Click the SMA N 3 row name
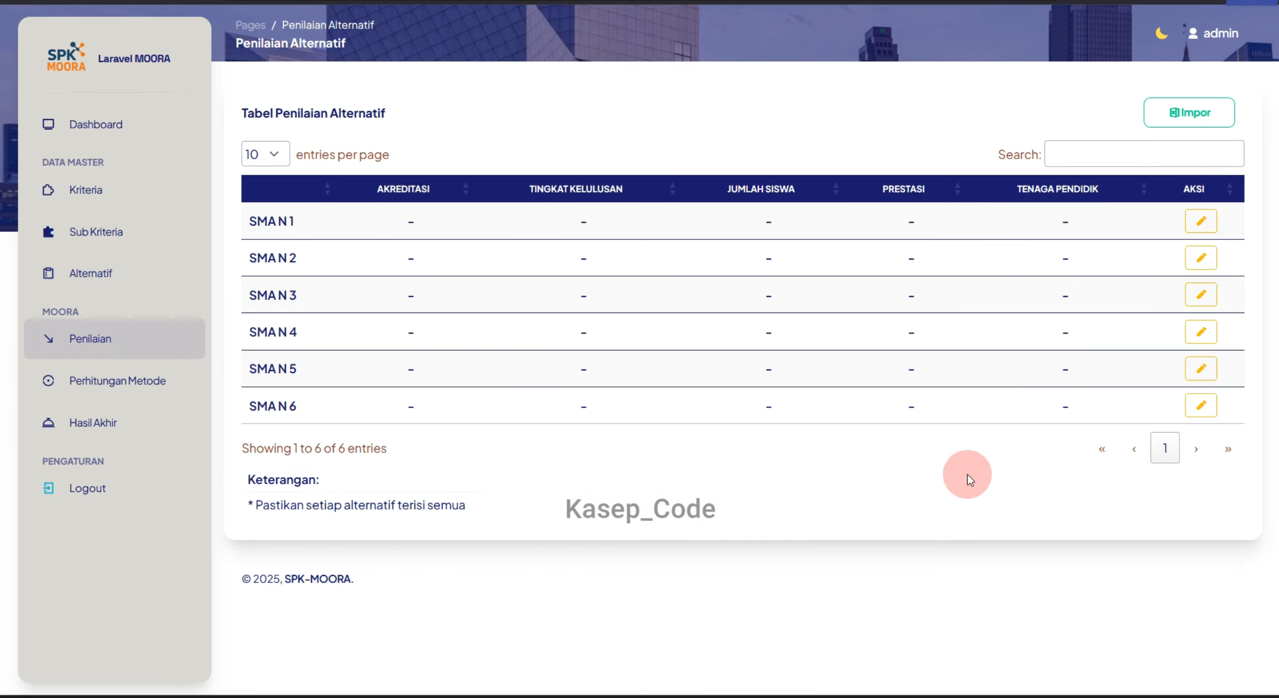This screenshot has width=1279, height=698. coord(272,295)
